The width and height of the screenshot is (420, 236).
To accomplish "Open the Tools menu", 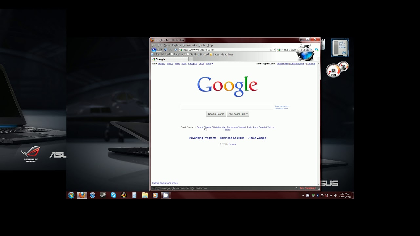I will [201, 45].
